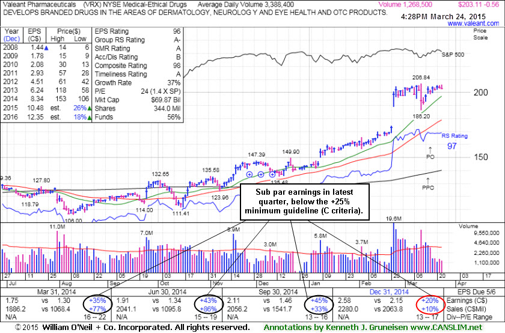Click the Sep 30, 2014 quarter heading
Viewport: 505px width, 333px height.
coord(278,292)
